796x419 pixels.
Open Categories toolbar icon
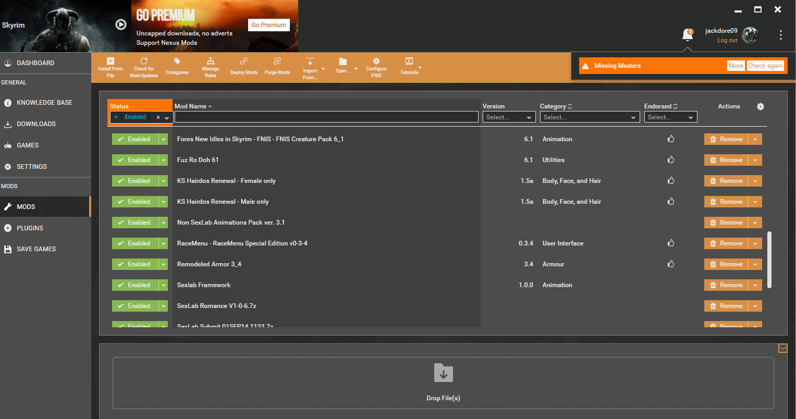point(177,61)
